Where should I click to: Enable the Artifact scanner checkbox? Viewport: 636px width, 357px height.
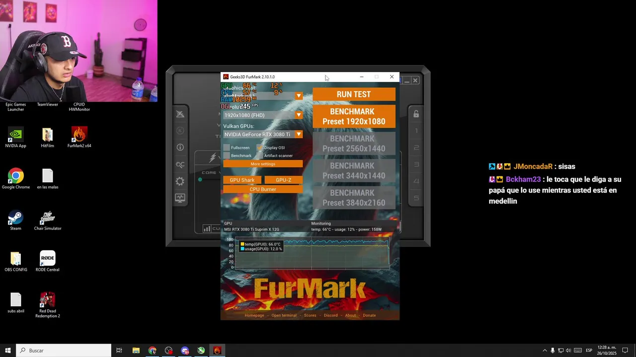(260, 156)
